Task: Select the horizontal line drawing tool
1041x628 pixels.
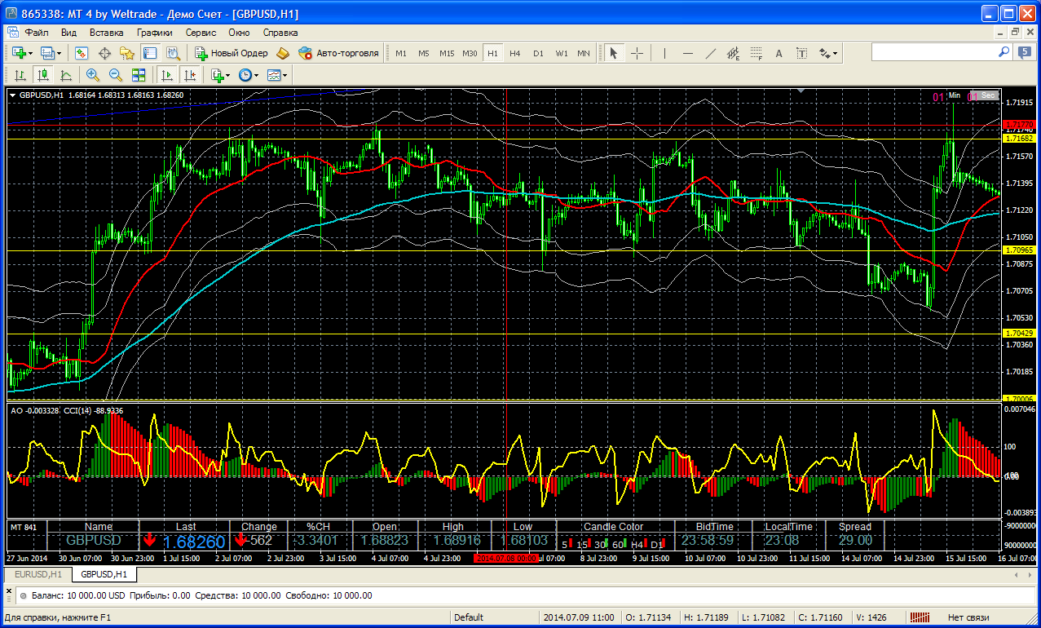Action: [x=687, y=53]
